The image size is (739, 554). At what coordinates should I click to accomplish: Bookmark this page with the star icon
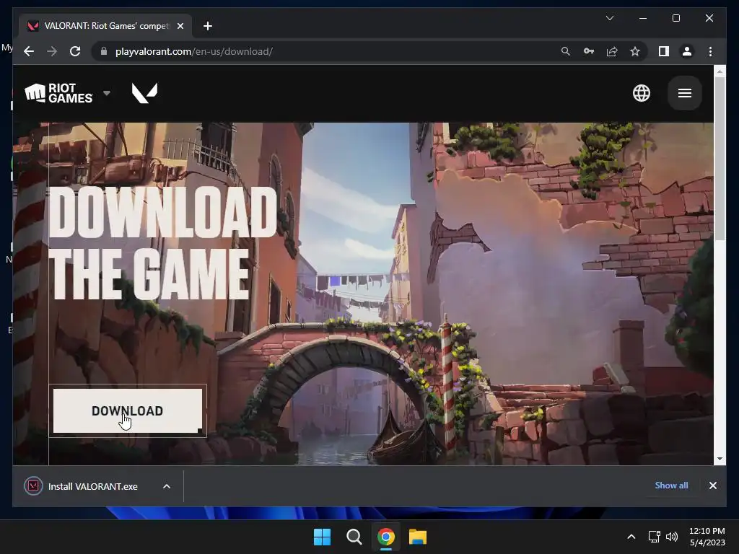(x=635, y=51)
